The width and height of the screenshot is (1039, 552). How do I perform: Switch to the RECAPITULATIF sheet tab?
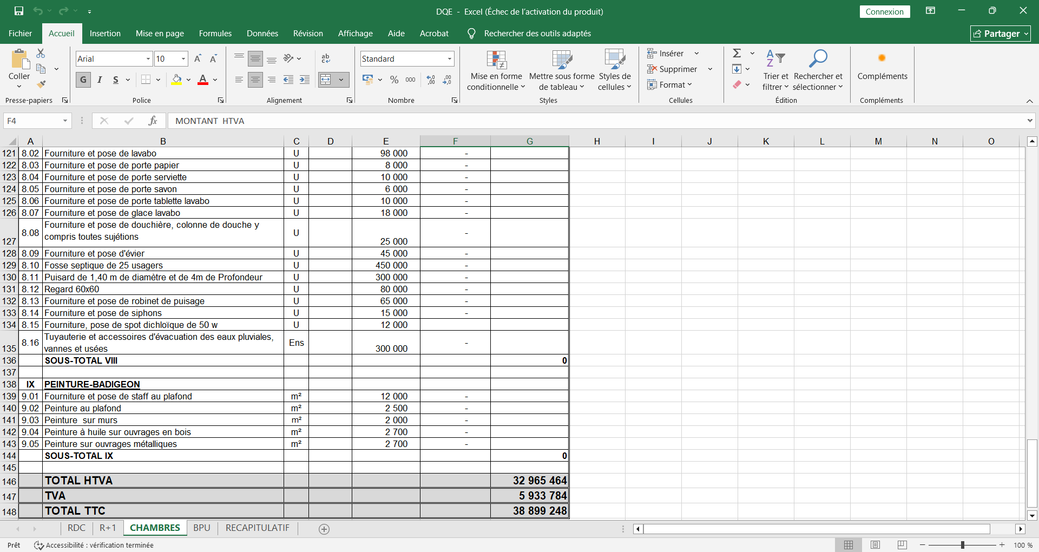click(258, 528)
